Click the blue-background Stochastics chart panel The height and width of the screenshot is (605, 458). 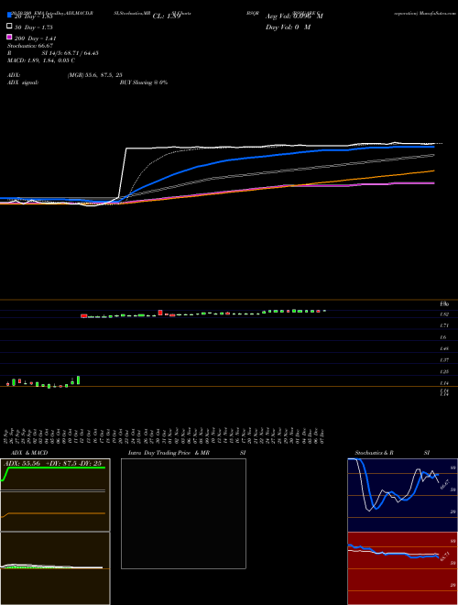(402, 495)
